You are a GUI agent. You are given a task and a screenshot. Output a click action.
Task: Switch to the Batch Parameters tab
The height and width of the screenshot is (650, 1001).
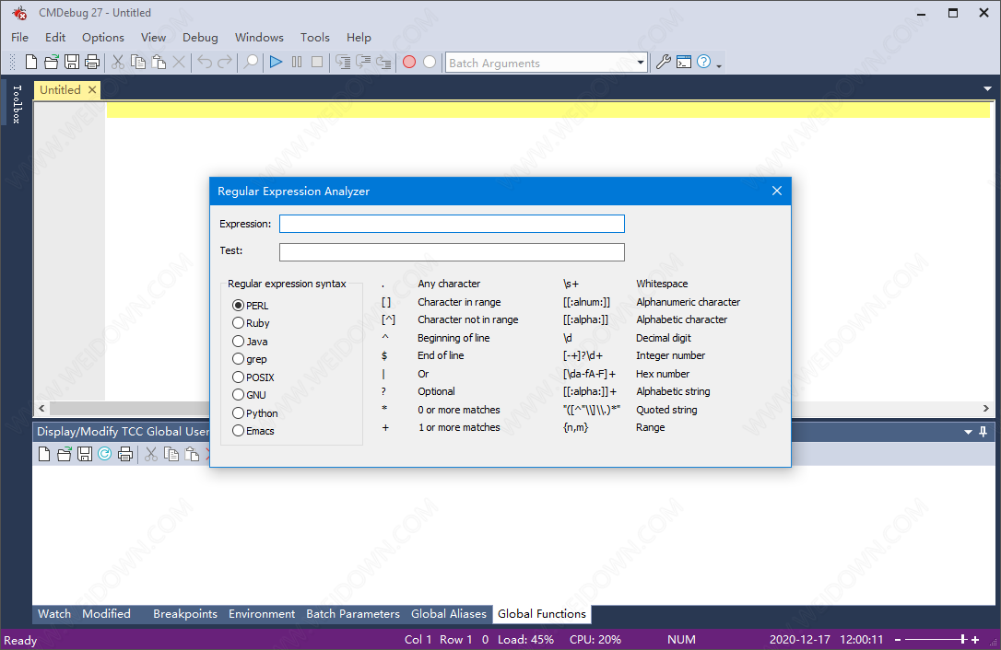[353, 614]
